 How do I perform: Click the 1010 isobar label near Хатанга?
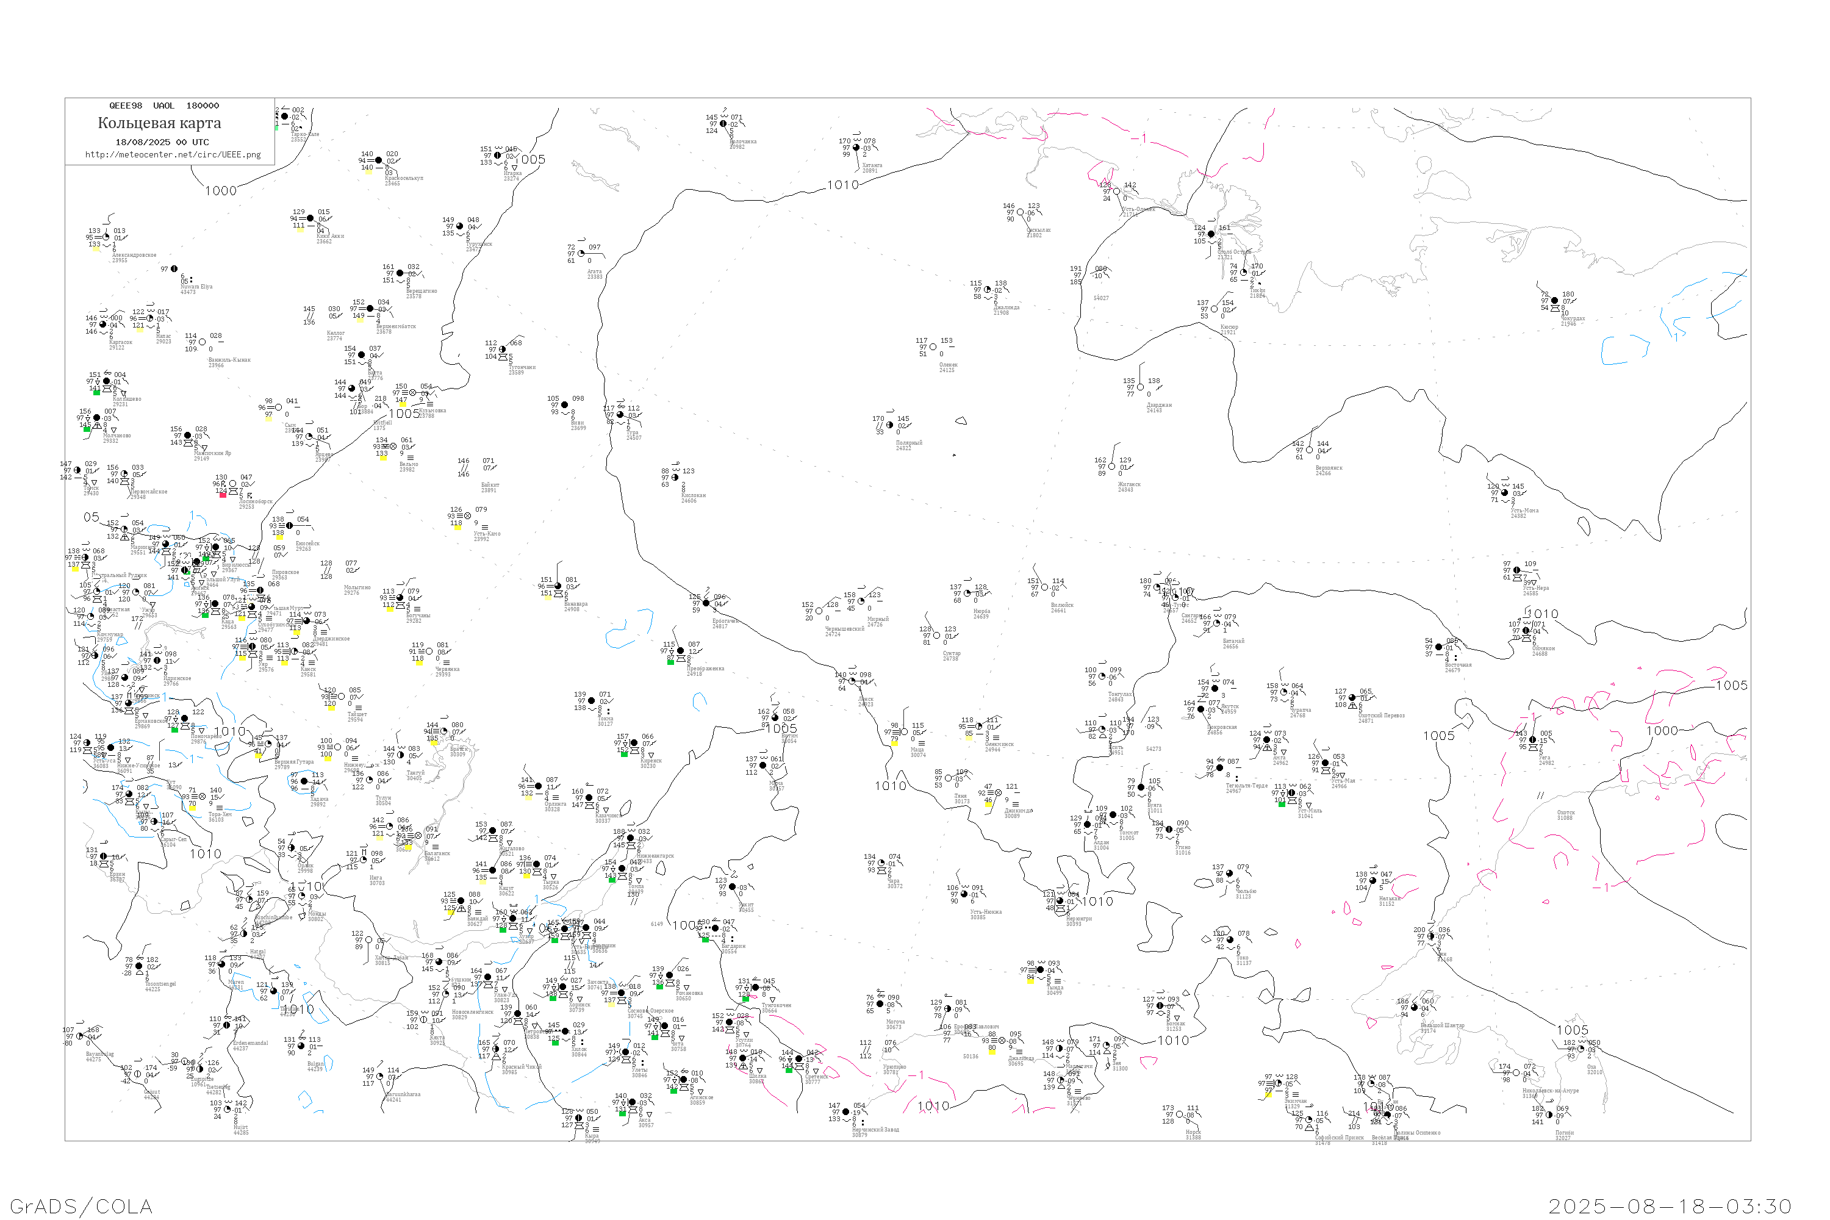pyautogui.click(x=842, y=185)
